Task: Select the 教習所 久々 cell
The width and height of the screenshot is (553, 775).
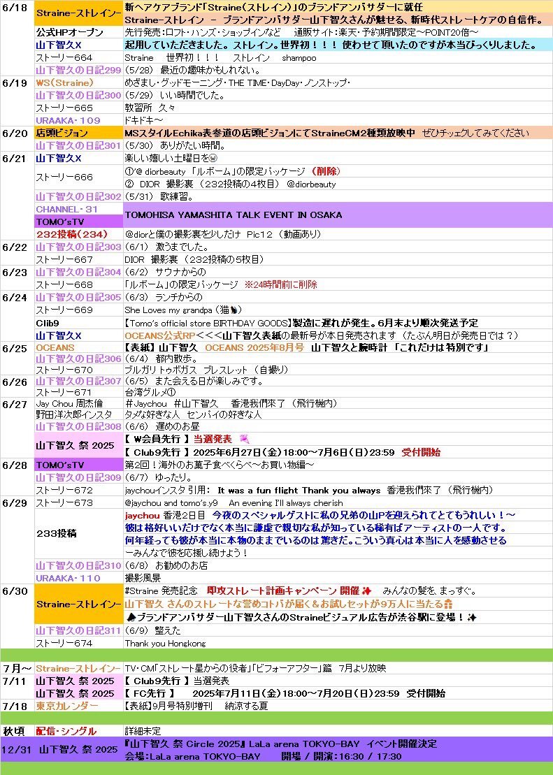Action: tap(338, 108)
